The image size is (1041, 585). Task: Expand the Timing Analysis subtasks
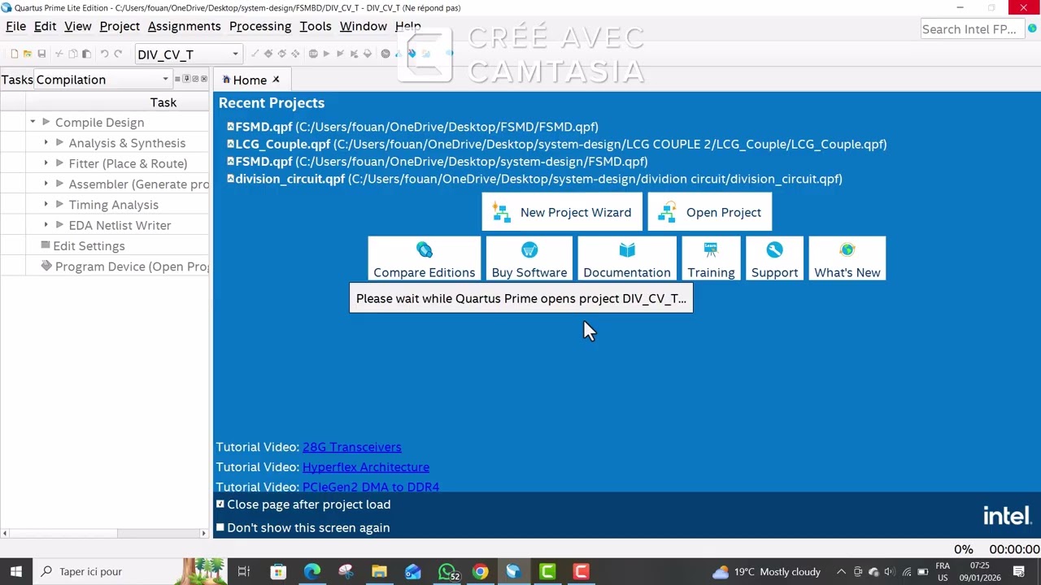(46, 205)
